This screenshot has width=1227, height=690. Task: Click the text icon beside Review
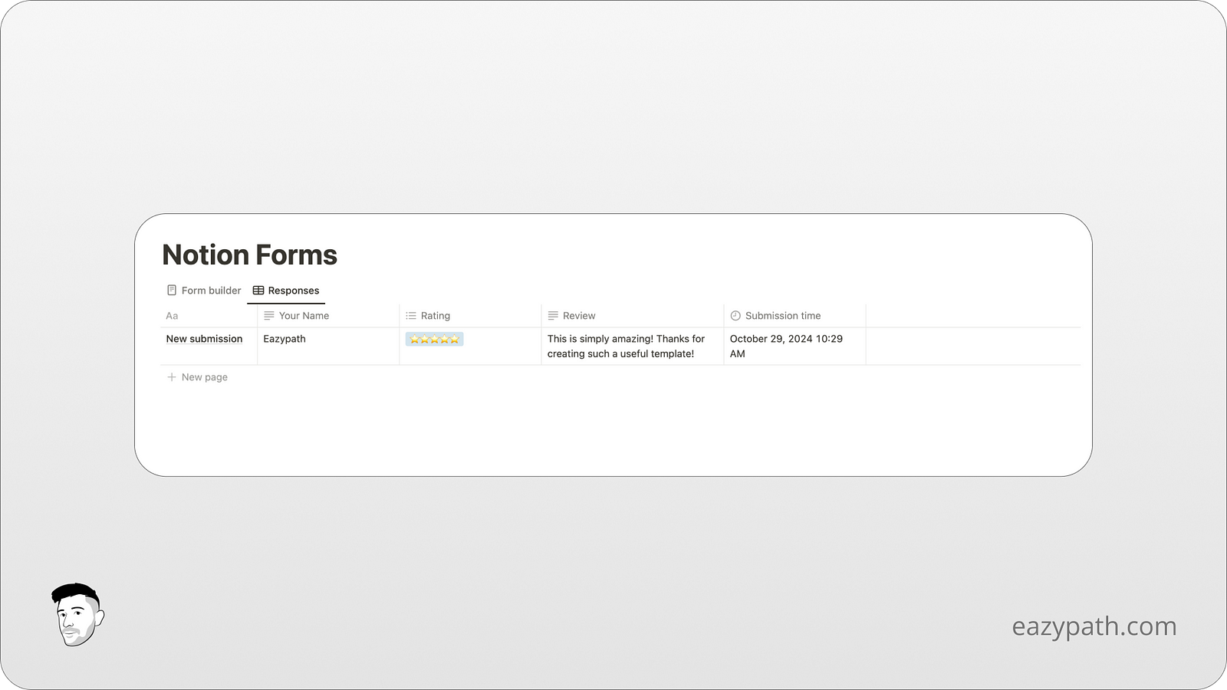point(554,315)
